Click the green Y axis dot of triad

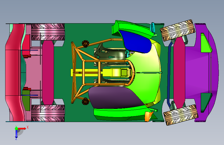pyautogui.click(x=16, y=128)
